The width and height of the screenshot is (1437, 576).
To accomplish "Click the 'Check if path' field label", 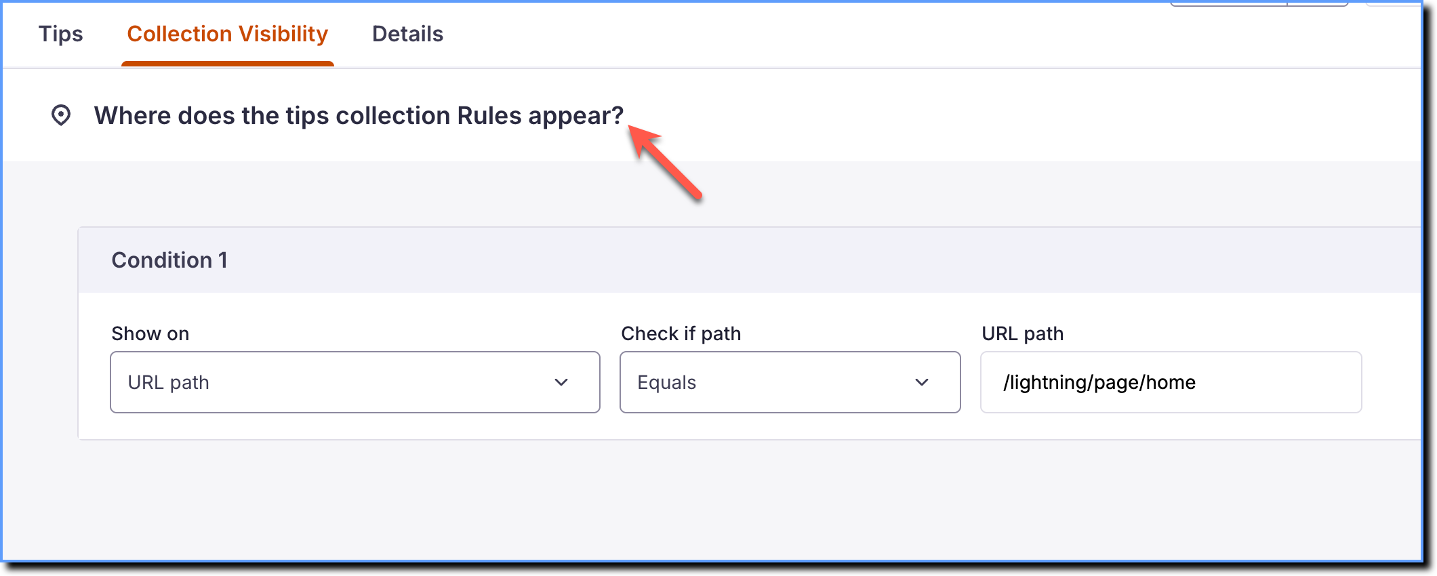I will (x=681, y=333).
